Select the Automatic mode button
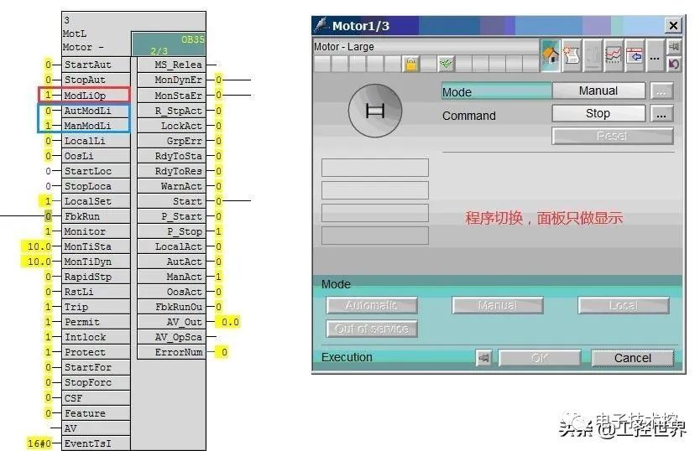Viewport: 700px width, 451px height. coord(372,306)
